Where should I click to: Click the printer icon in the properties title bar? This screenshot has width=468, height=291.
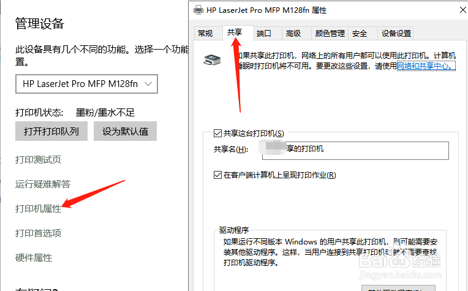point(198,10)
